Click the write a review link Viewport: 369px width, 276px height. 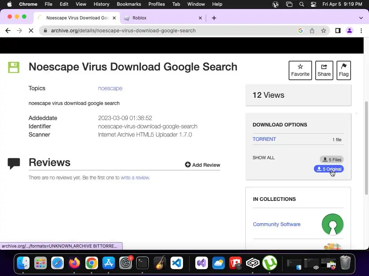pyautogui.click(x=135, y=178)
